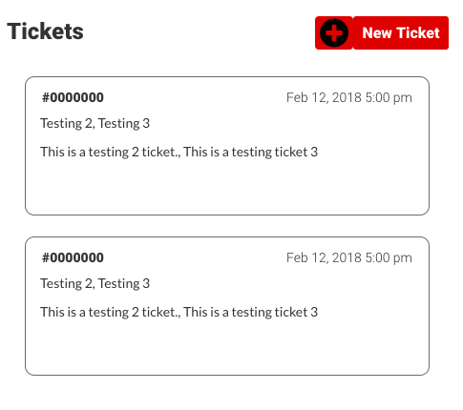Click the first ticket's description text
The image size is (463, 410).
179,153
